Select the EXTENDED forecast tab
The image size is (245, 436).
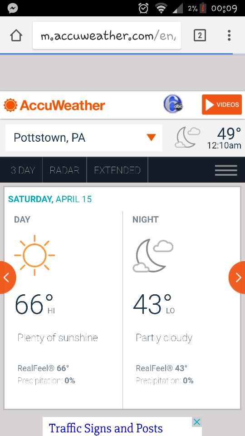(117, 170)
